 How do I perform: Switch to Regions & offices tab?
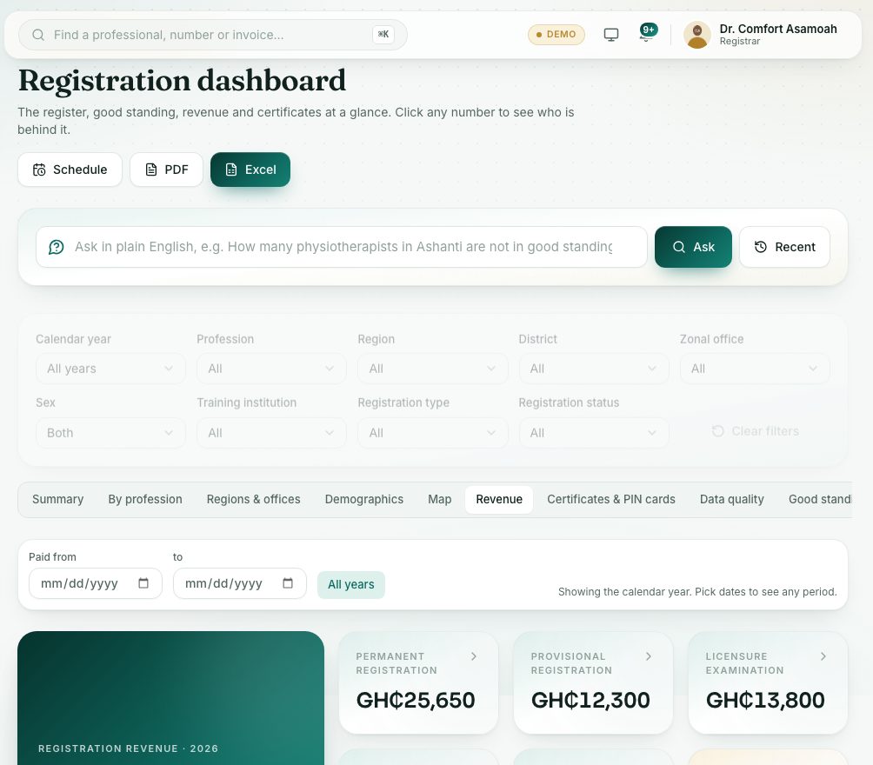253,499
